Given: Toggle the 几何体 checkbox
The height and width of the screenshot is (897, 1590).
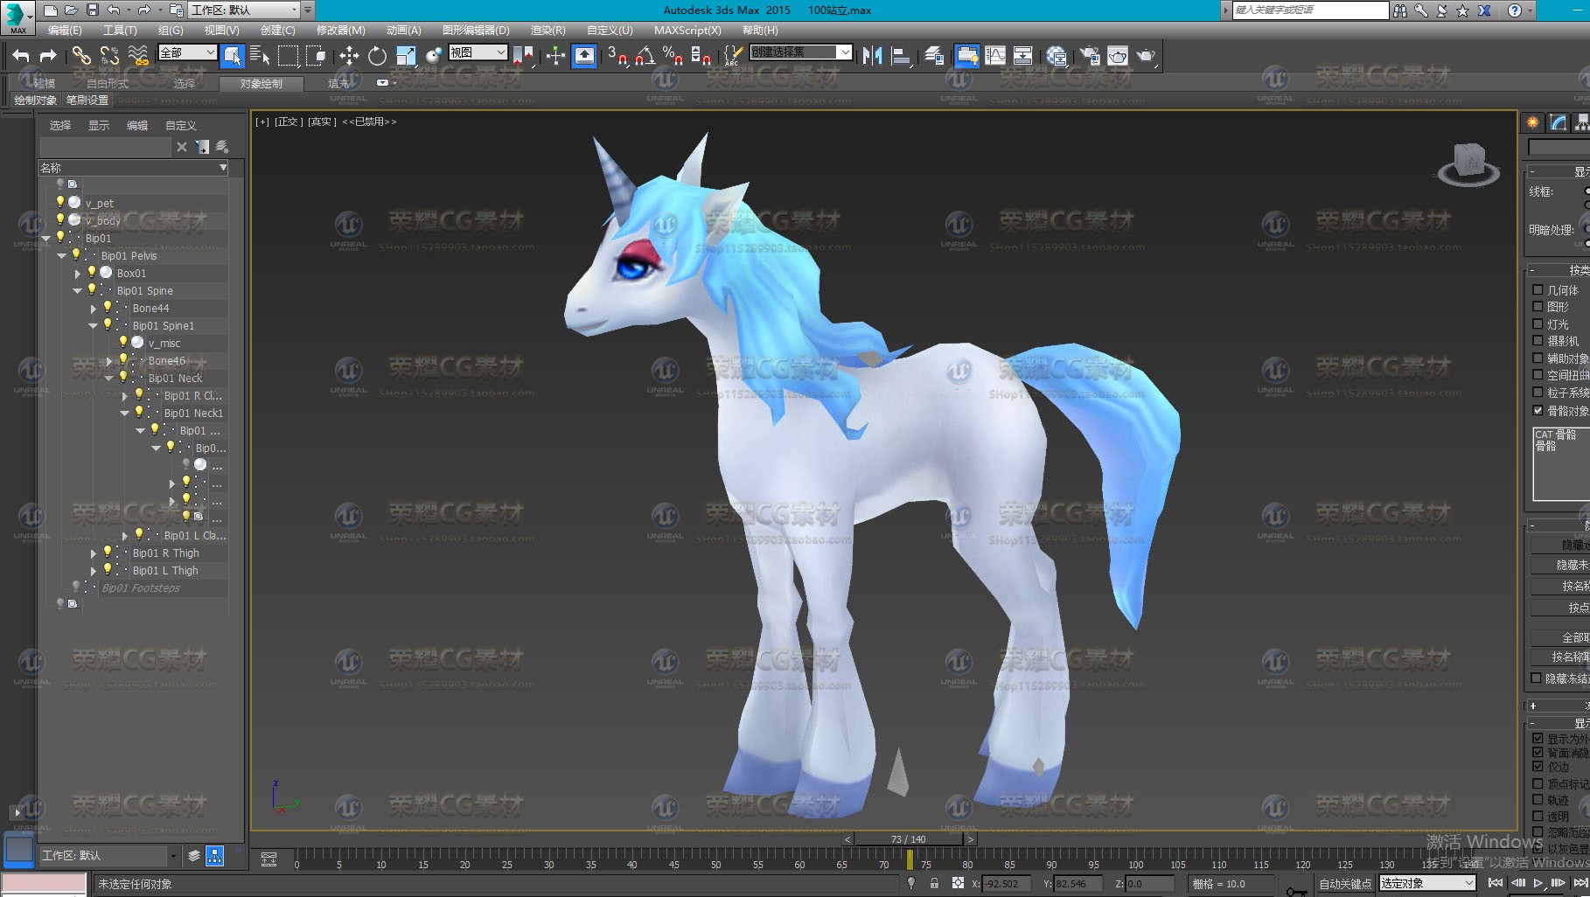Looking at the screenshot, I should point(1538,289).
